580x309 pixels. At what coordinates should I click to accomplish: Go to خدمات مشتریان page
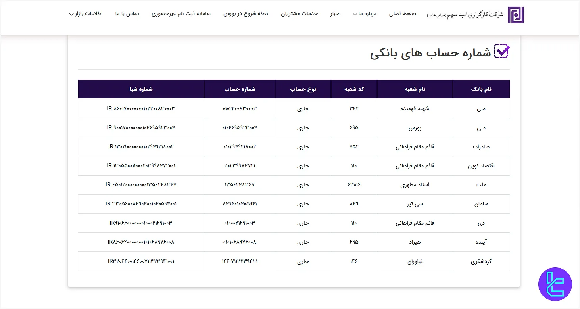coord(300,13)
